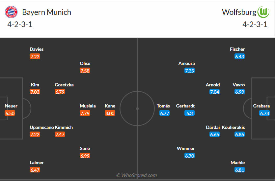Click the Wolfsburg club logo
The width and height of the screenshot is (275, 181).
pyautogui.click(x=263, y=13)
